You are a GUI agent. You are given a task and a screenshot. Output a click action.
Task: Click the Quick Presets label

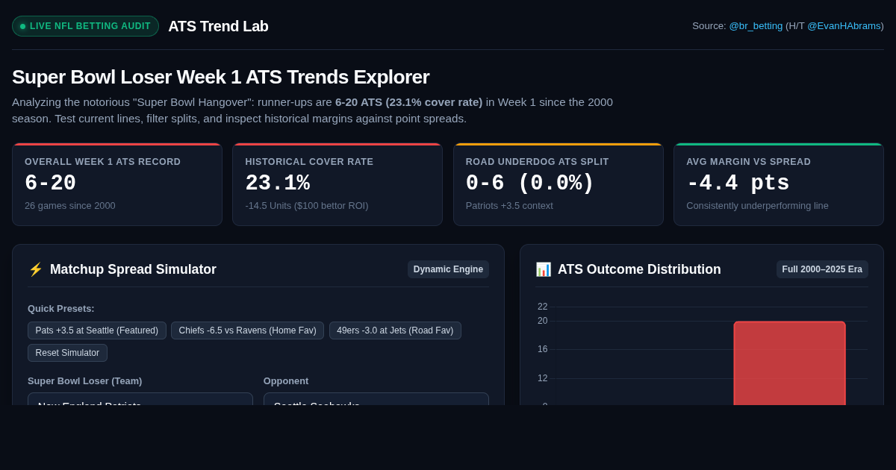tap(61, 309)
